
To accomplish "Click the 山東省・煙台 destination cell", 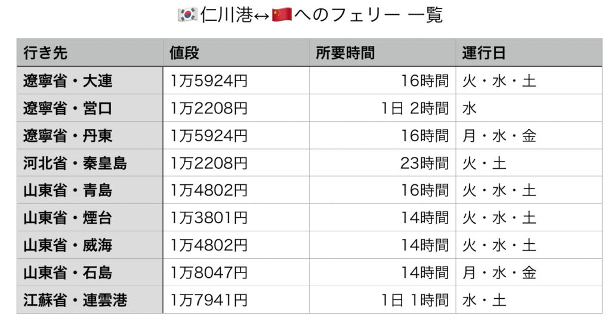I will [x=90, y=218].
